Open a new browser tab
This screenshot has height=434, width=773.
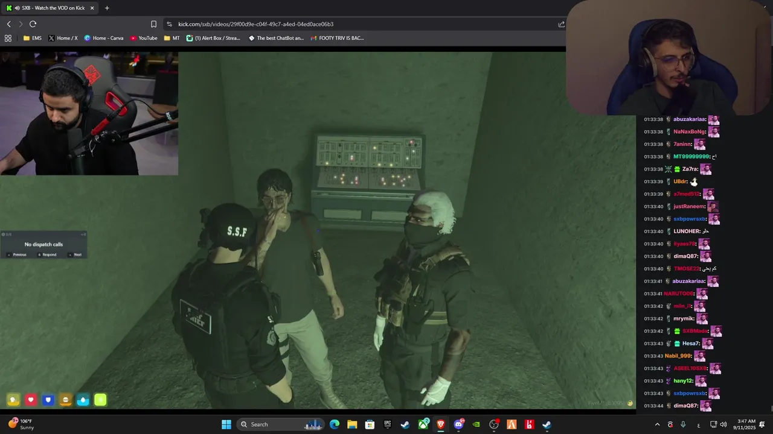(x=107, y=8)
